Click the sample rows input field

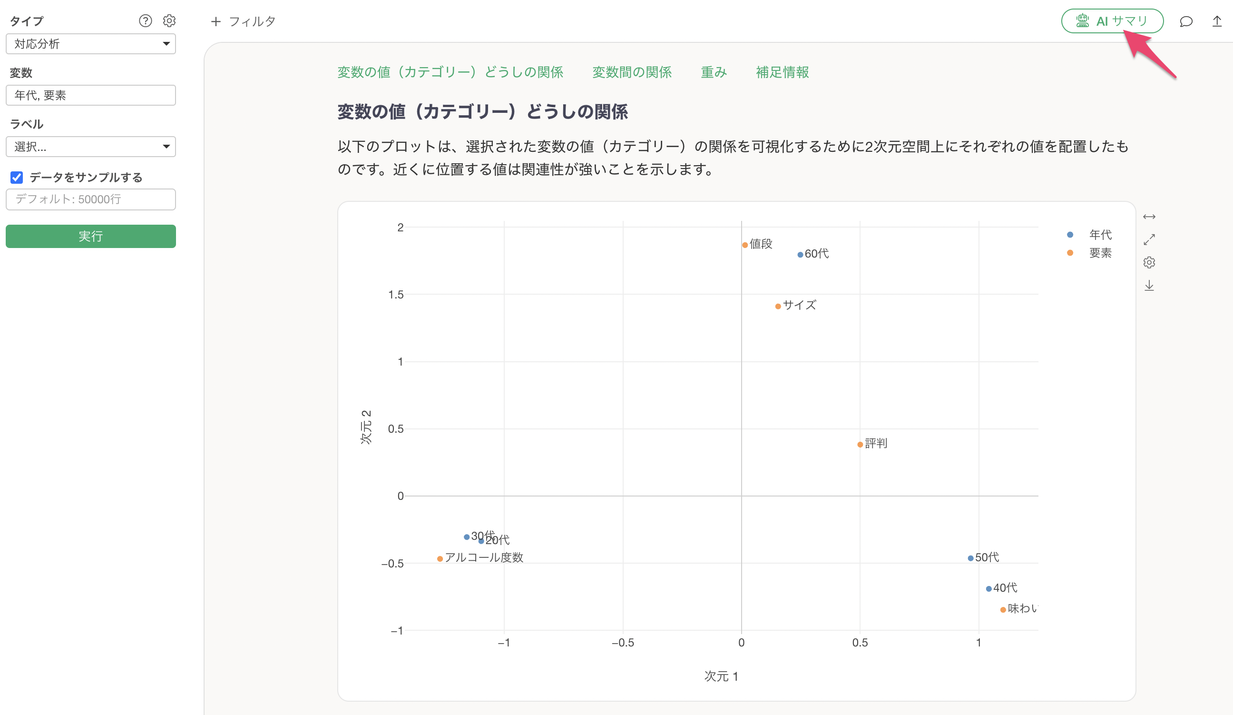(90, 199)
